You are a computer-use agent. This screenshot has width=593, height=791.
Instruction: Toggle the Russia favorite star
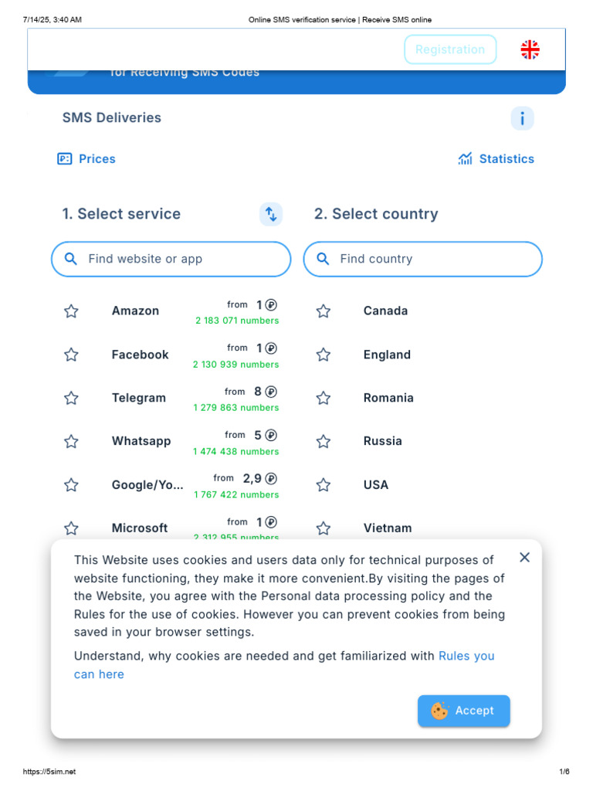(324, 442)
